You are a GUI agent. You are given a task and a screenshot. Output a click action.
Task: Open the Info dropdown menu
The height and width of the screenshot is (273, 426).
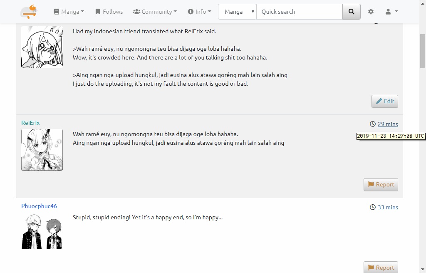click(199, 12)
